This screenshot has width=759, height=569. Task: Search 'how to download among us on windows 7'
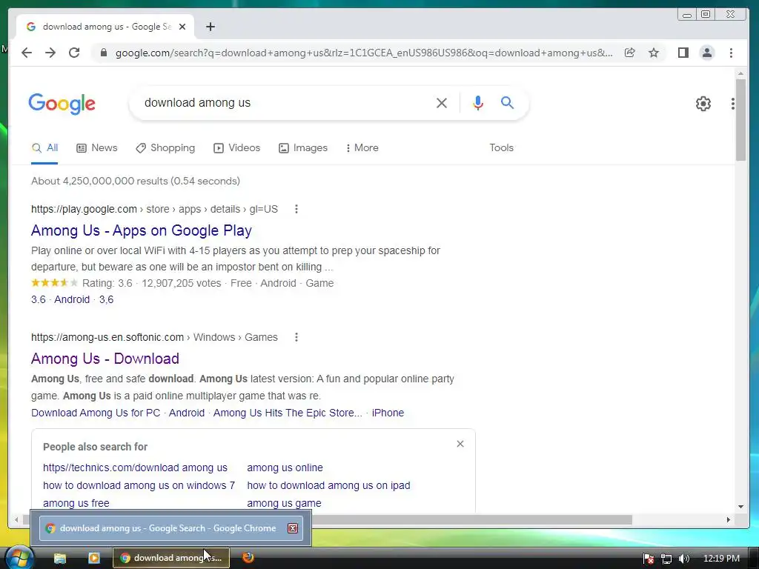(x=139, y=485)
